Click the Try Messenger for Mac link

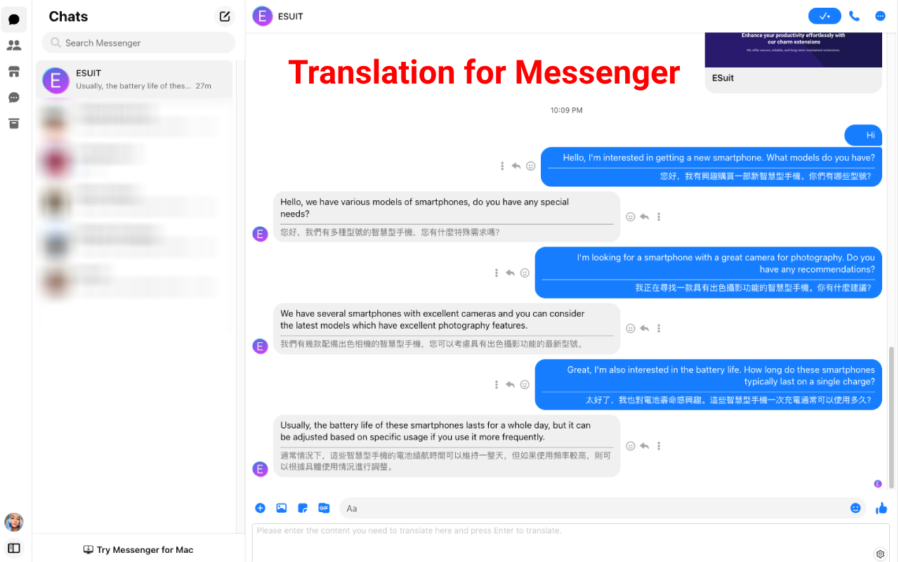[x=138, y=549]
